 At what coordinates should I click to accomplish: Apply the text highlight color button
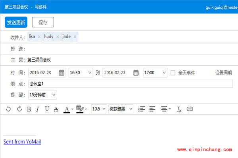[80, 109]
